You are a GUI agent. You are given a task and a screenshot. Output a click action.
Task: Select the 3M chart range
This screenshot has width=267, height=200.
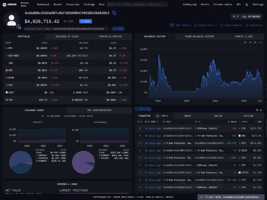tap(255, 42)
